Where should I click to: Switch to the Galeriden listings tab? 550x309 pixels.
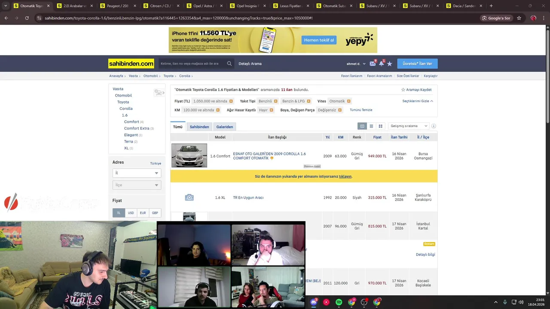[x=225, y=127]
